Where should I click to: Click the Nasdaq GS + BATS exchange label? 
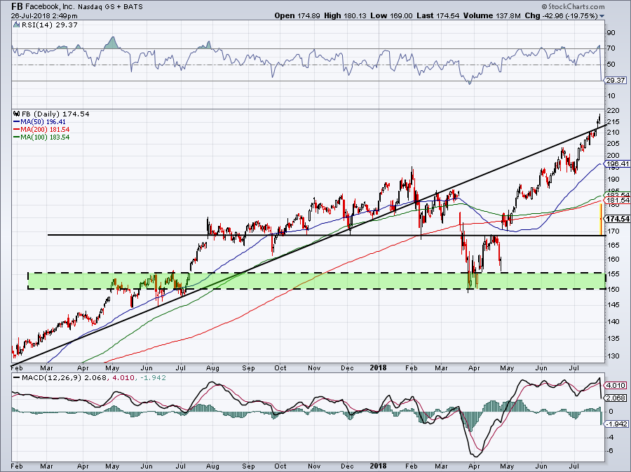pyautogui.click(x=110, y=7)
